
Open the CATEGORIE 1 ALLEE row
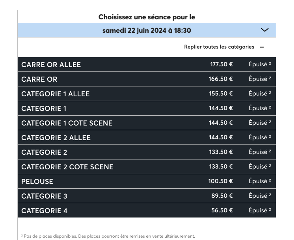coord(147,94)
